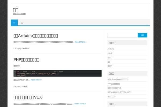Open the V1.0 entry in sidebar recent posts

click(x=114, y=88)
